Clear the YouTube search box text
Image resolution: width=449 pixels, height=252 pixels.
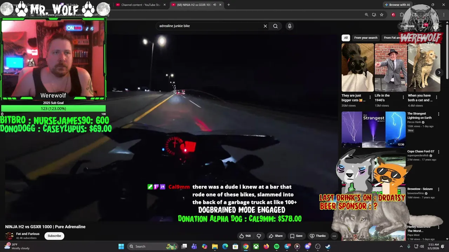pyautogui.click(x=265, y=26)
